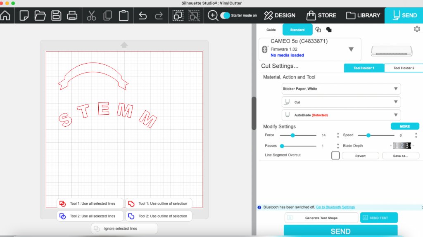Click the Revert button
423x237 pixels.
coord(360,156)
